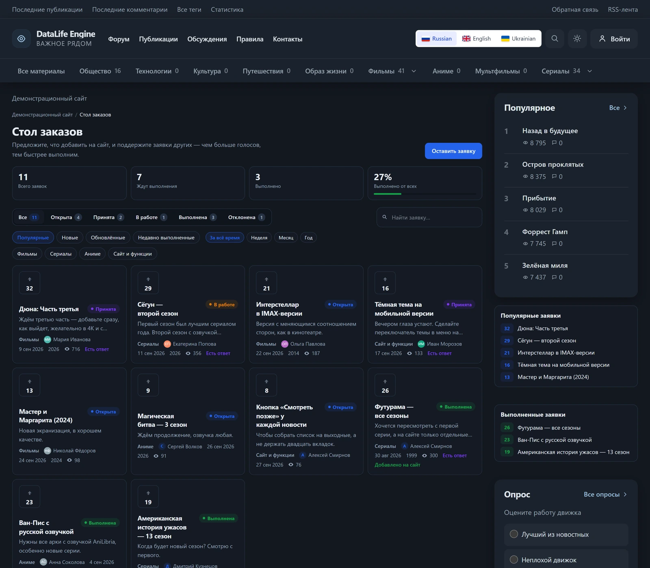Switch to Открыта status tab
The width and height of the screenshot is (650, 568).
[66, 217]
